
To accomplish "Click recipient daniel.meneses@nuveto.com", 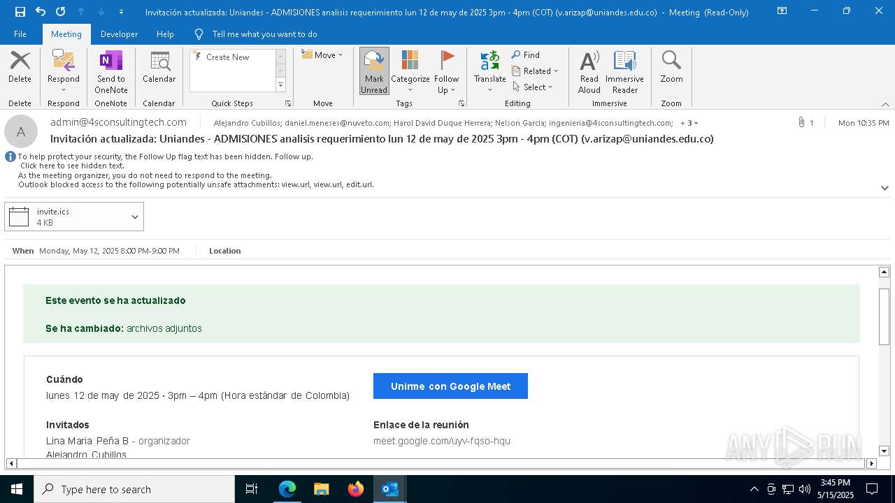I will point(337,123).
